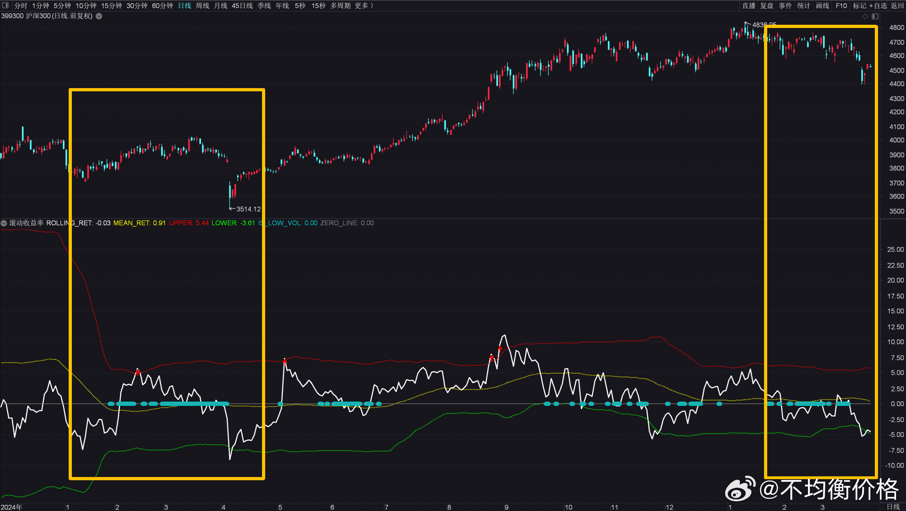Switch to 周线 weekly period
This screenshot has height=511, width=906.
(203, 6)
